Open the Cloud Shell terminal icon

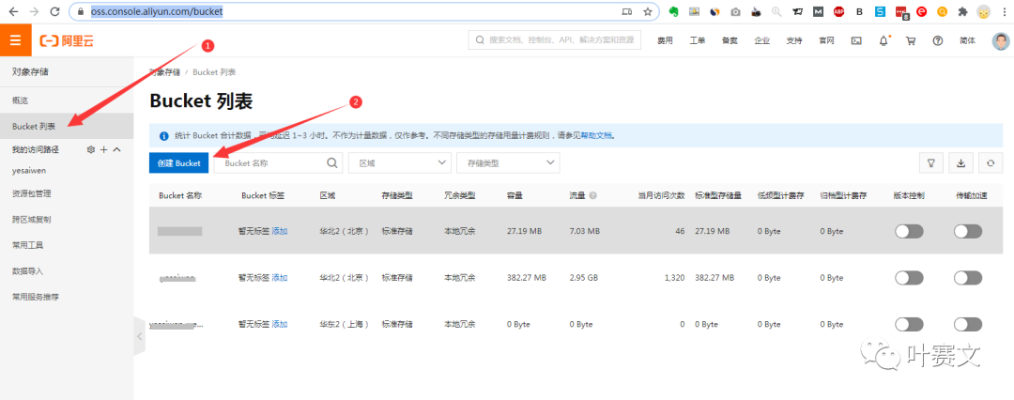[x=855, y=40]
